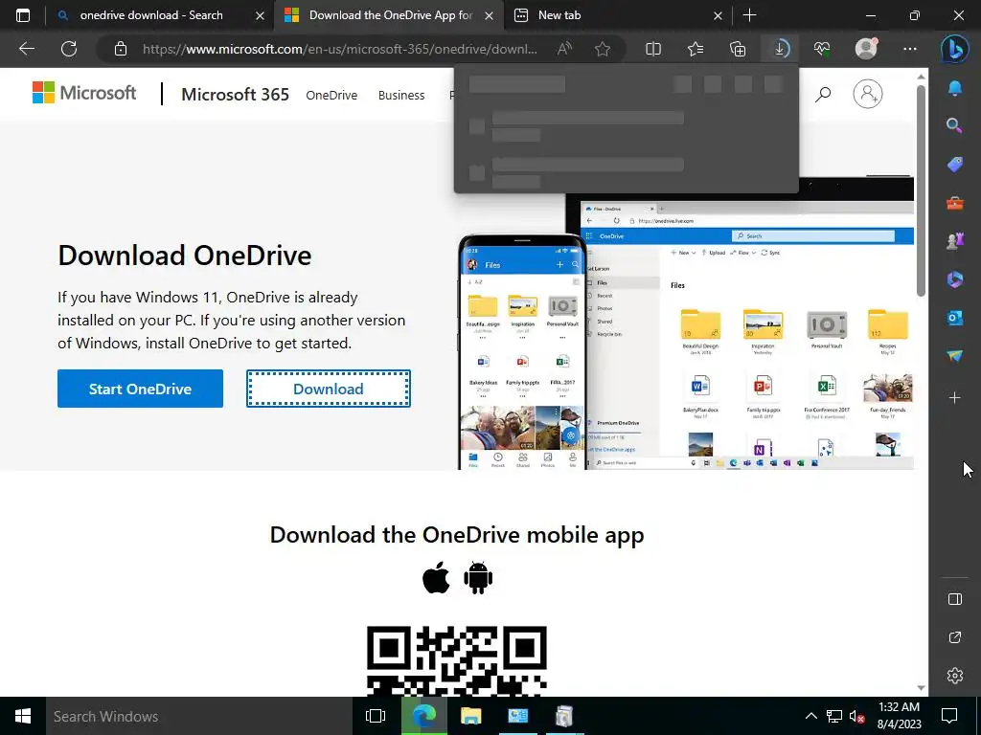Click the Search Windows taskbar box

(x=199, y=716)
